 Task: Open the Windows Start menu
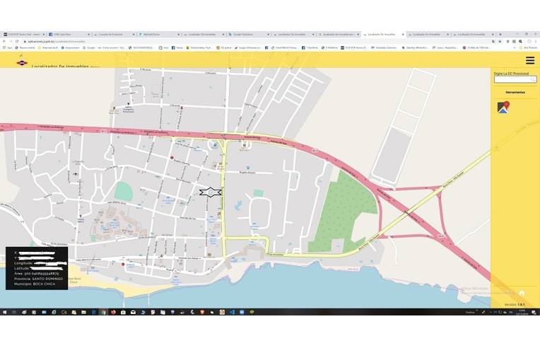pos(4,312)
